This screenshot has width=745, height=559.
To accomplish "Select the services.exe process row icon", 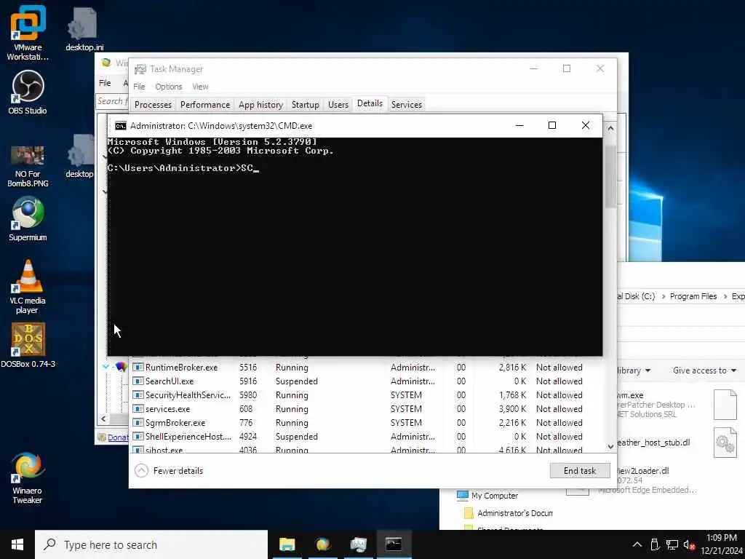I will pos(138,409).
